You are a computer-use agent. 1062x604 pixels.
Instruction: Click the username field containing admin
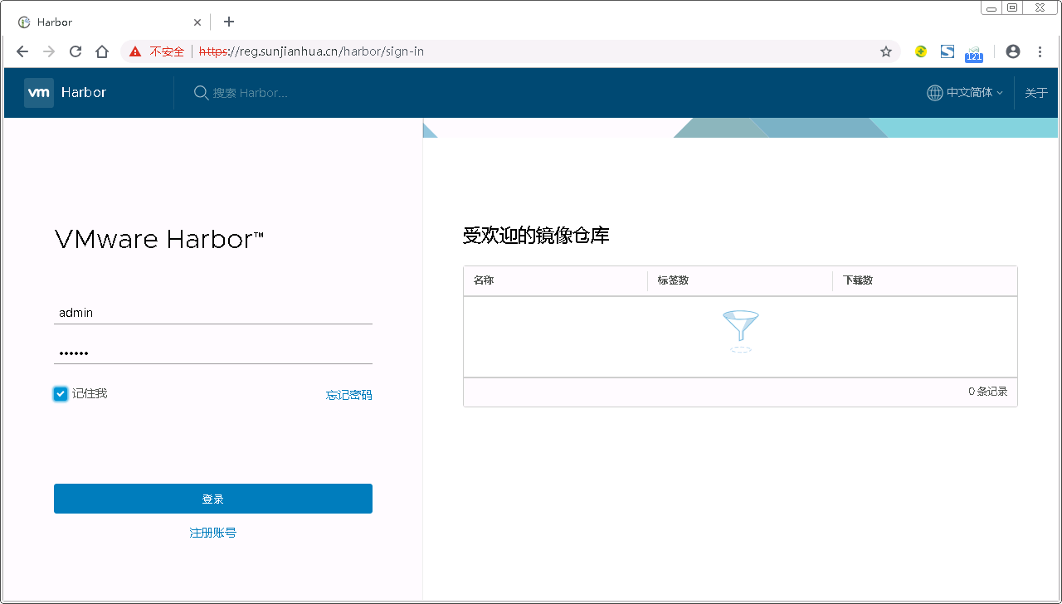213,313
